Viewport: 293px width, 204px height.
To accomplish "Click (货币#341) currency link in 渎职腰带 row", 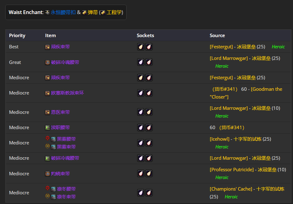I will point(232,128).
